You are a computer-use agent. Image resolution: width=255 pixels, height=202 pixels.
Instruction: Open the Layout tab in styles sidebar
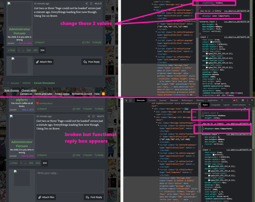[226, 105]
